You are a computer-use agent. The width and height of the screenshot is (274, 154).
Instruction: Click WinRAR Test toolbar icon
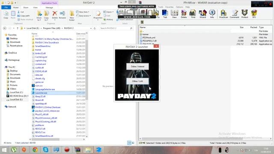point(165,14)
